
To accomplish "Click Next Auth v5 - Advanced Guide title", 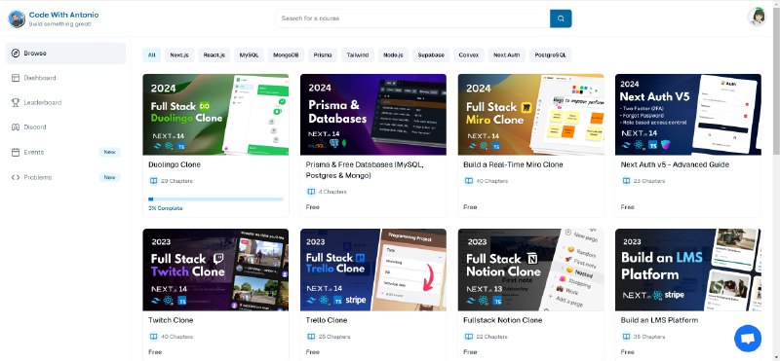I will tap(675, 164).
